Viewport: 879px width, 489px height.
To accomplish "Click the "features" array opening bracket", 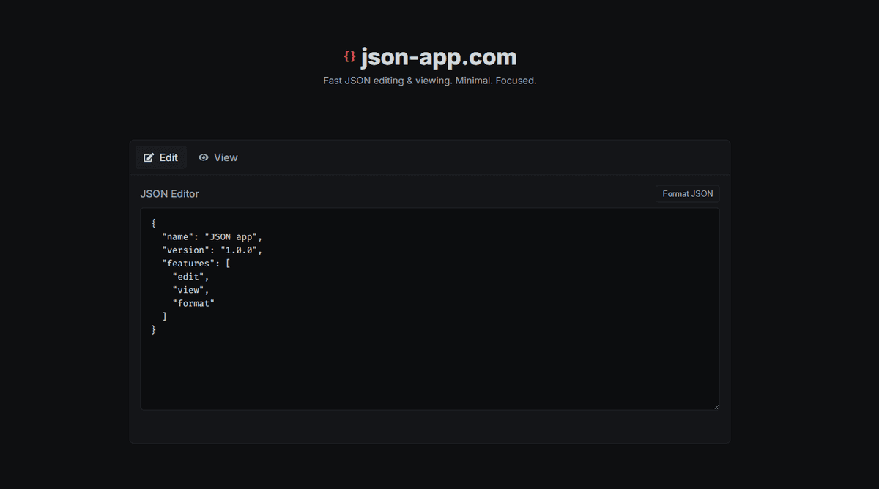I will [227, 263].
